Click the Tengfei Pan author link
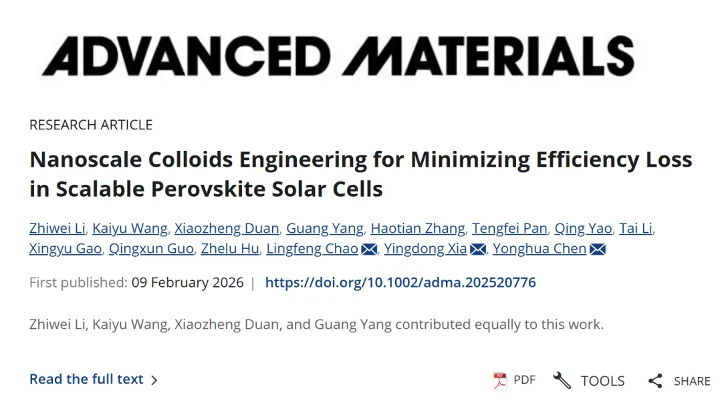 tap(509, 228)
